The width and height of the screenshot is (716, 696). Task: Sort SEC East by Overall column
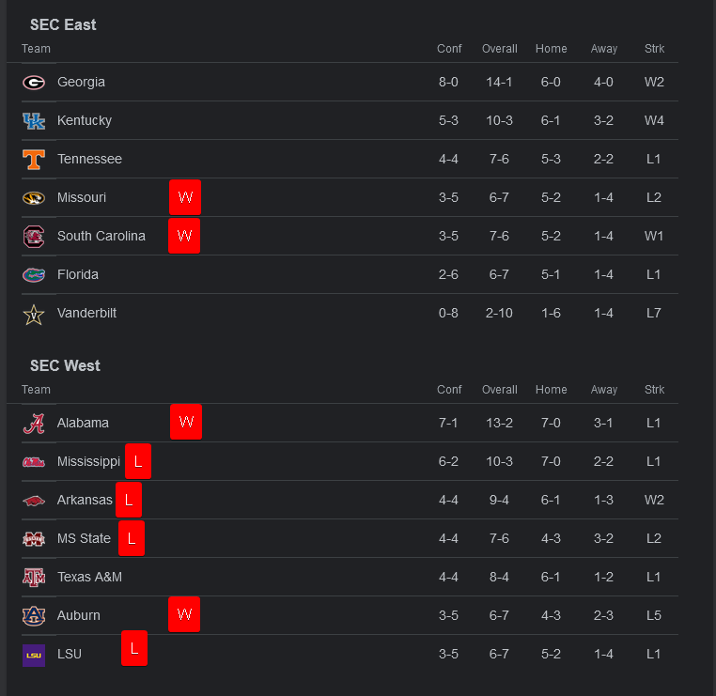tap(499, 49)
